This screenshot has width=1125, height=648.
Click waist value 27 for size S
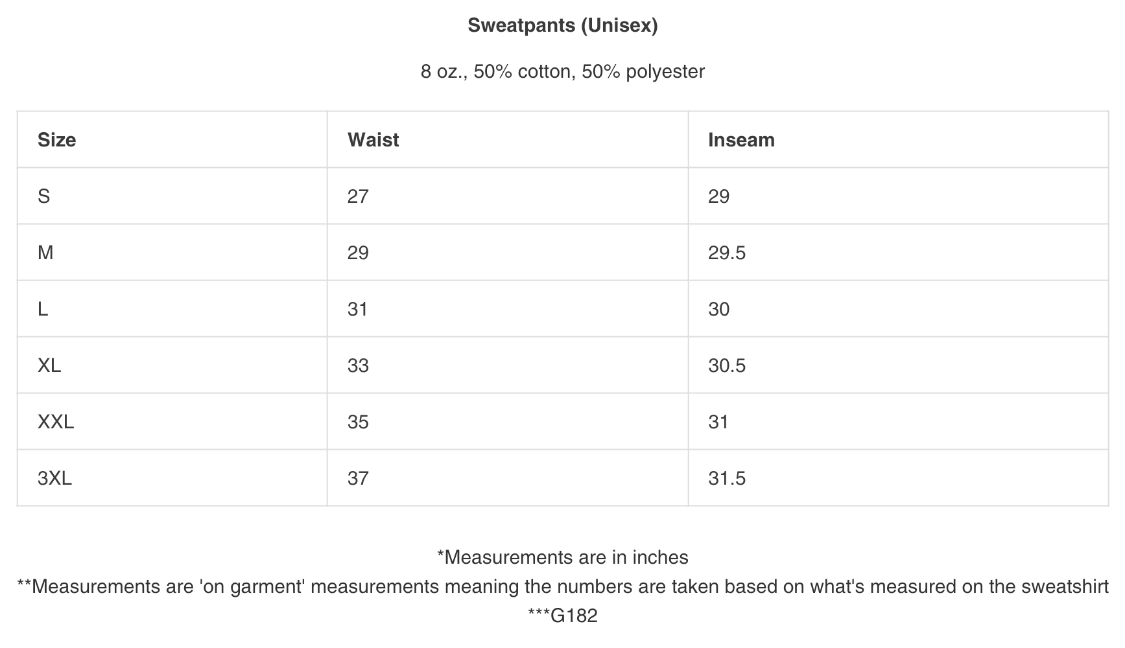click(358, 196)
